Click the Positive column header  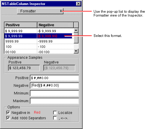coord(21,25)
